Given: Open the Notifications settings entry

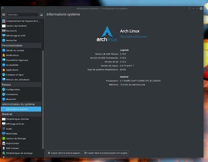Looking at the screenshot, I should pos(21,55).
